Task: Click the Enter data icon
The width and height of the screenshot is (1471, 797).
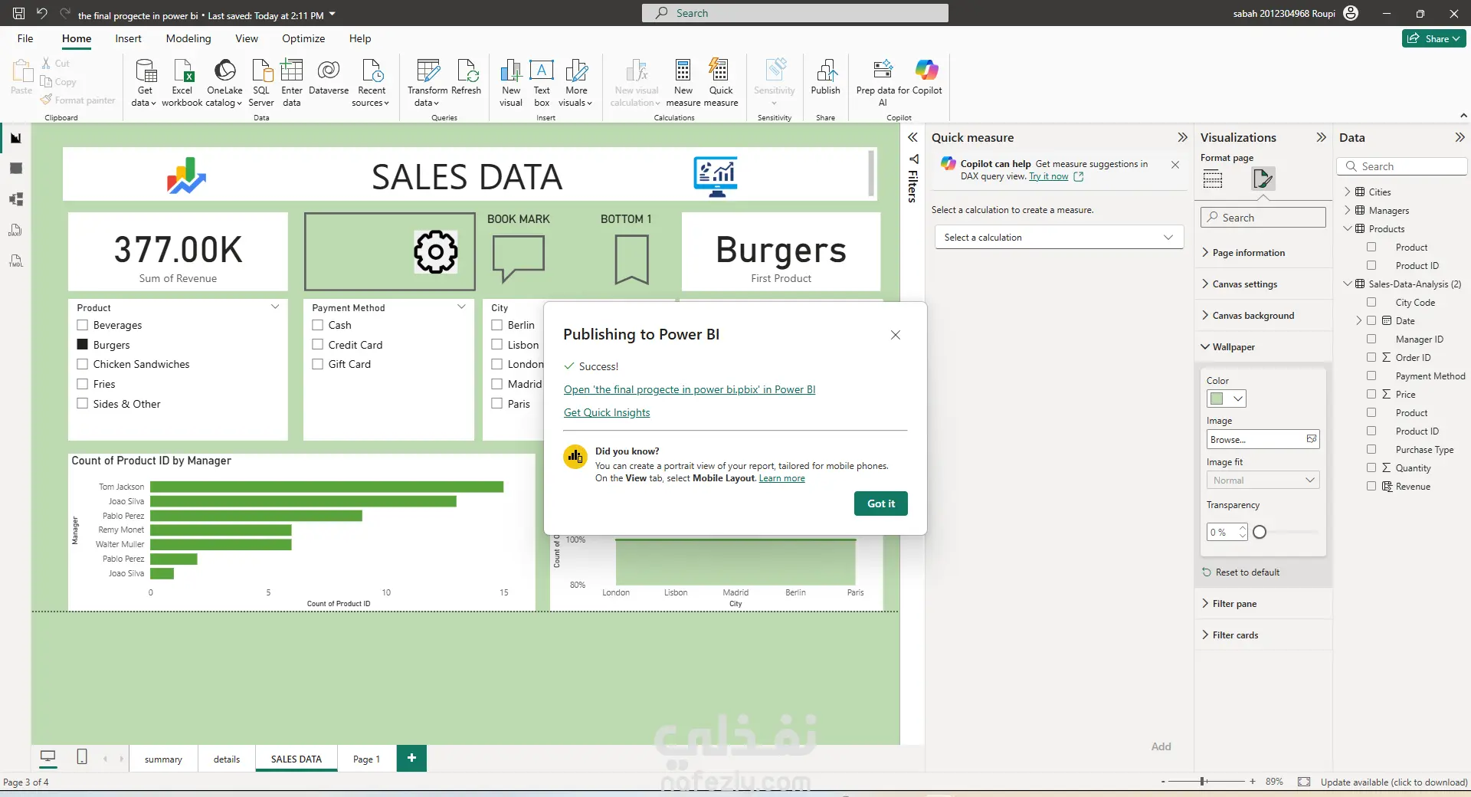Action: 292,83
